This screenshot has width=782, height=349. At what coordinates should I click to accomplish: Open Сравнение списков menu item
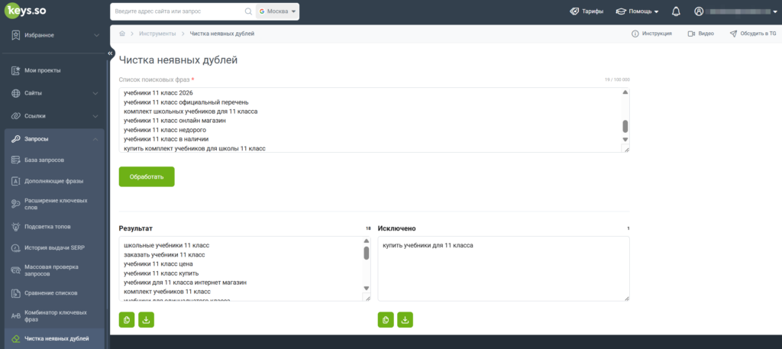tap(54, 292)
